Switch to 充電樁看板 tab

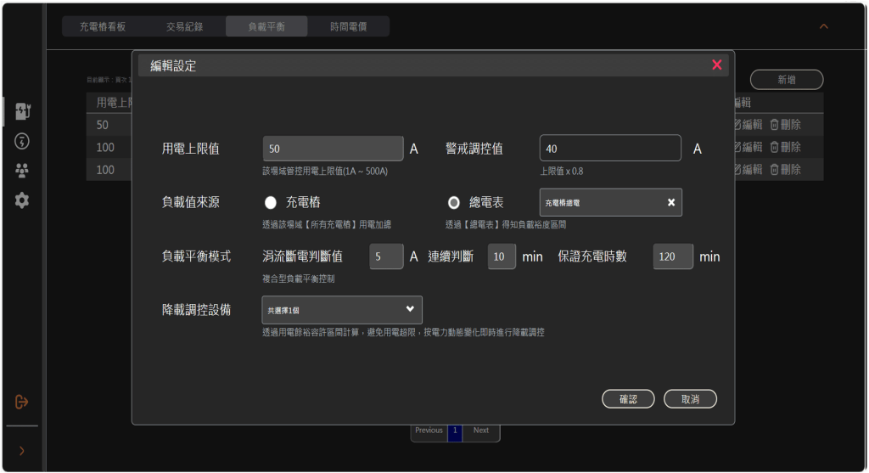click(103, 26)
